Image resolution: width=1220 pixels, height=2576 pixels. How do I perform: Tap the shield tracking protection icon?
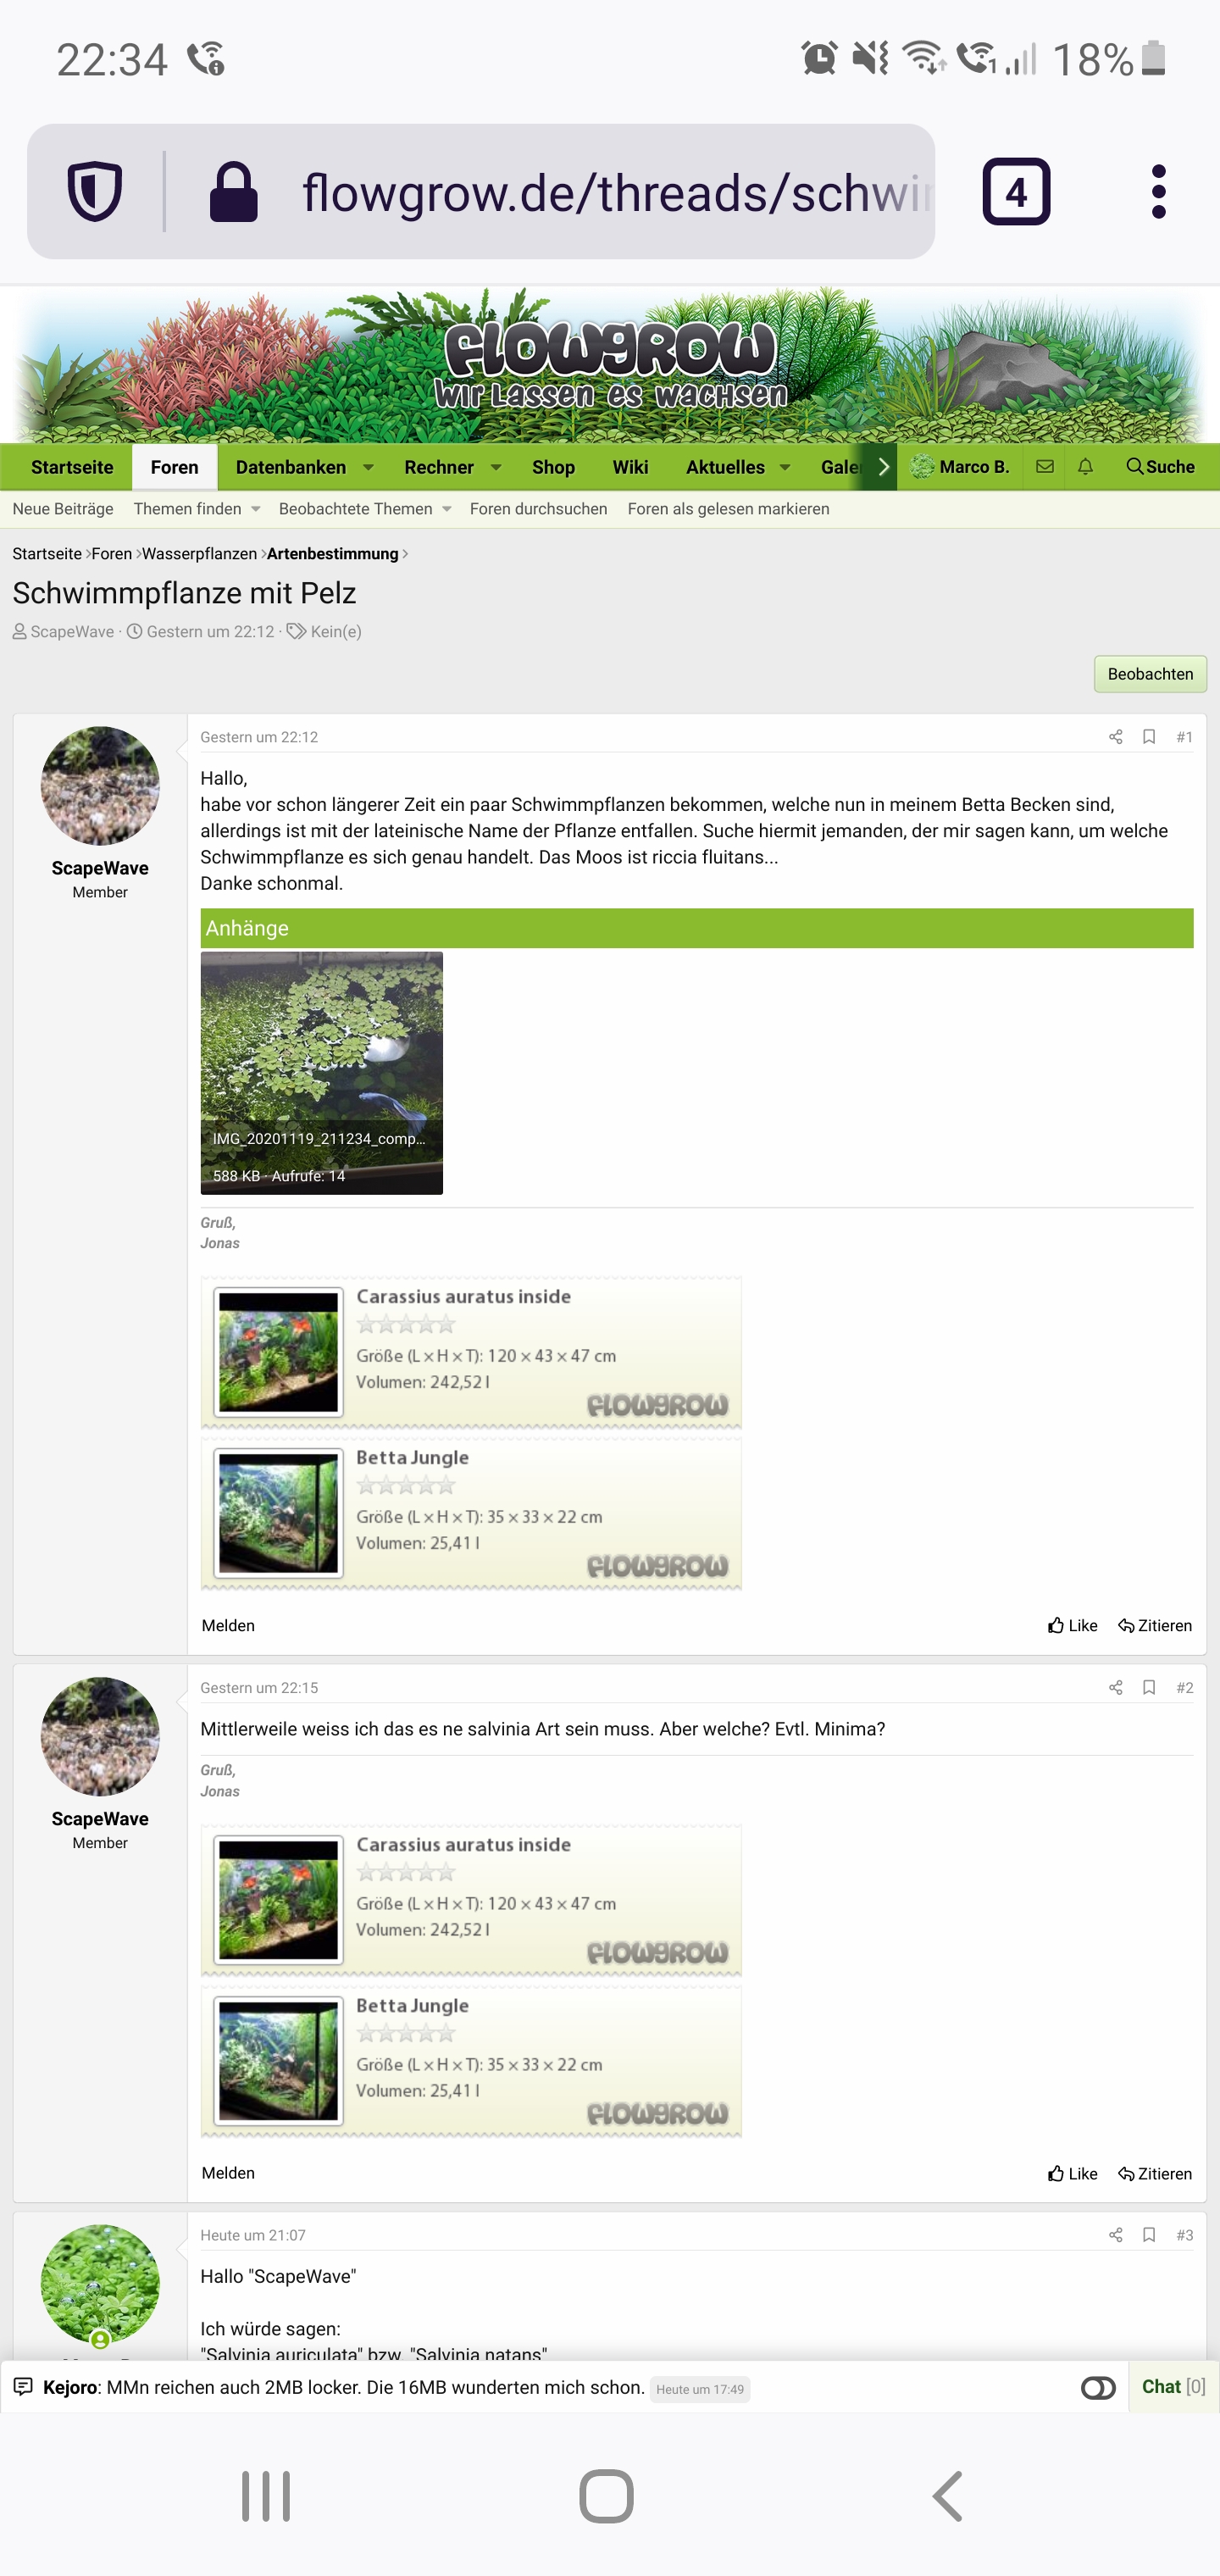tap(95, 191)
